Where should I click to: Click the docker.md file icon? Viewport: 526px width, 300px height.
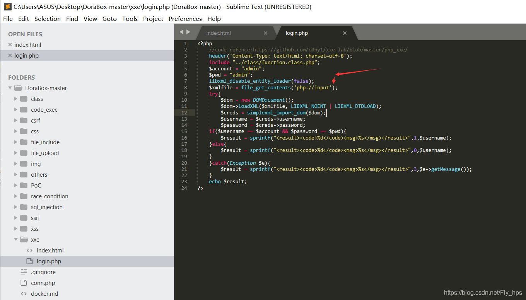(x=24, y=294)
